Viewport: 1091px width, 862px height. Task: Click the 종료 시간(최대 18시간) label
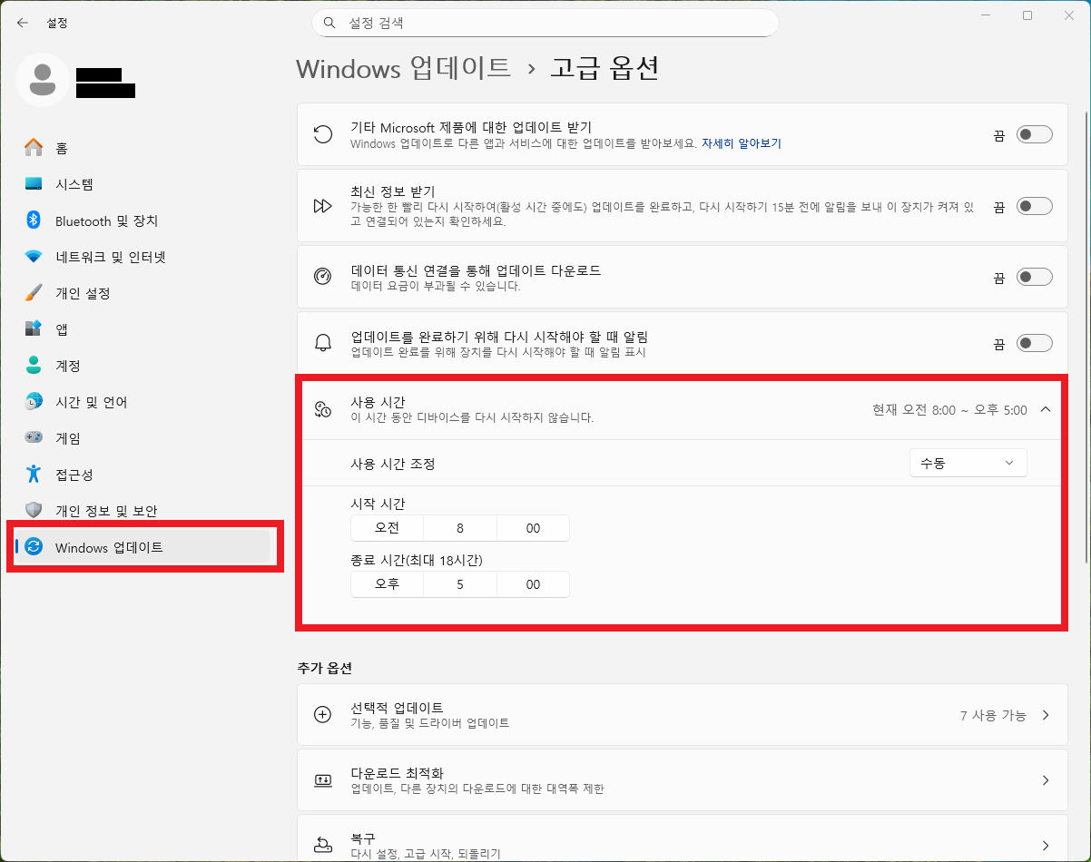417,560
